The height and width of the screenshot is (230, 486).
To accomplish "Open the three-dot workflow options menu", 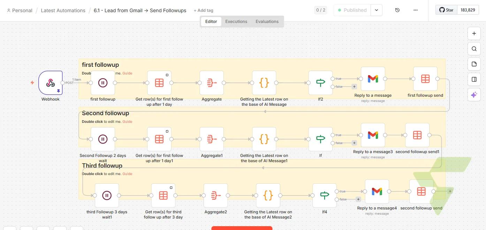I will click(416, 10).
